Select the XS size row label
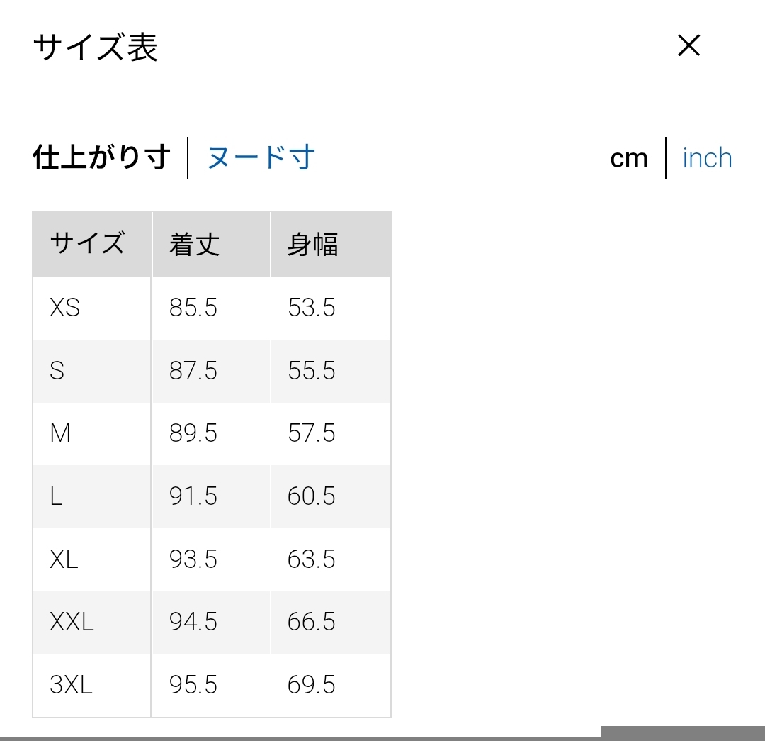765x741 pixels. (x=65, y=308)
